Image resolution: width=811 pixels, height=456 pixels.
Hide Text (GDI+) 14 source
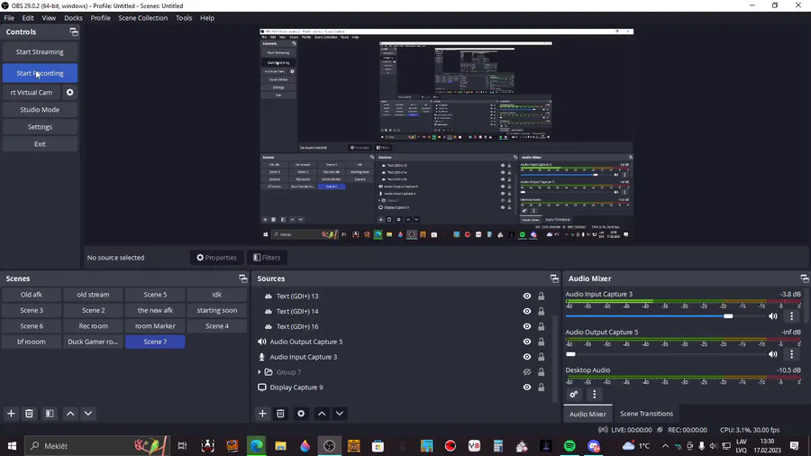(526, 311)
